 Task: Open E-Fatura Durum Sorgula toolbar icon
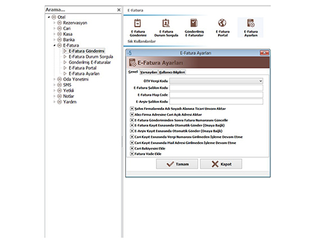click(166, 27)
